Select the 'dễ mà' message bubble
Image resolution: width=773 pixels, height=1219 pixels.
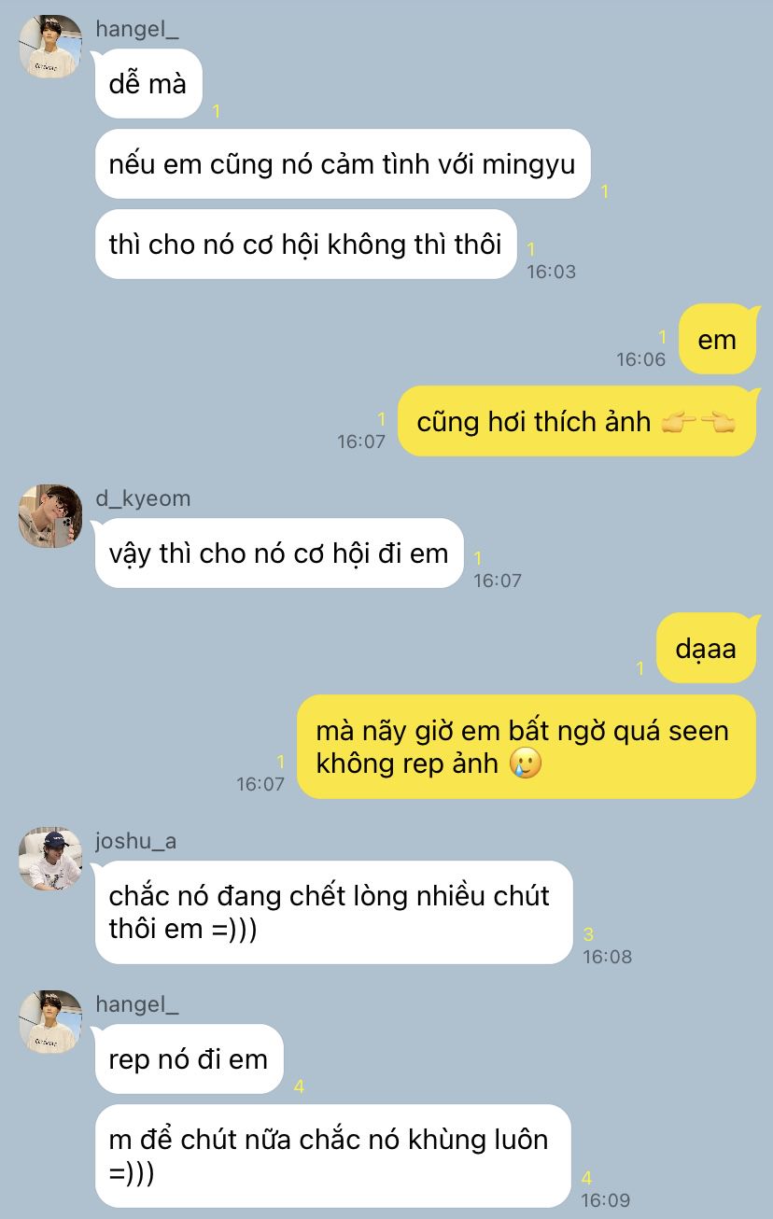click(148, 84)
